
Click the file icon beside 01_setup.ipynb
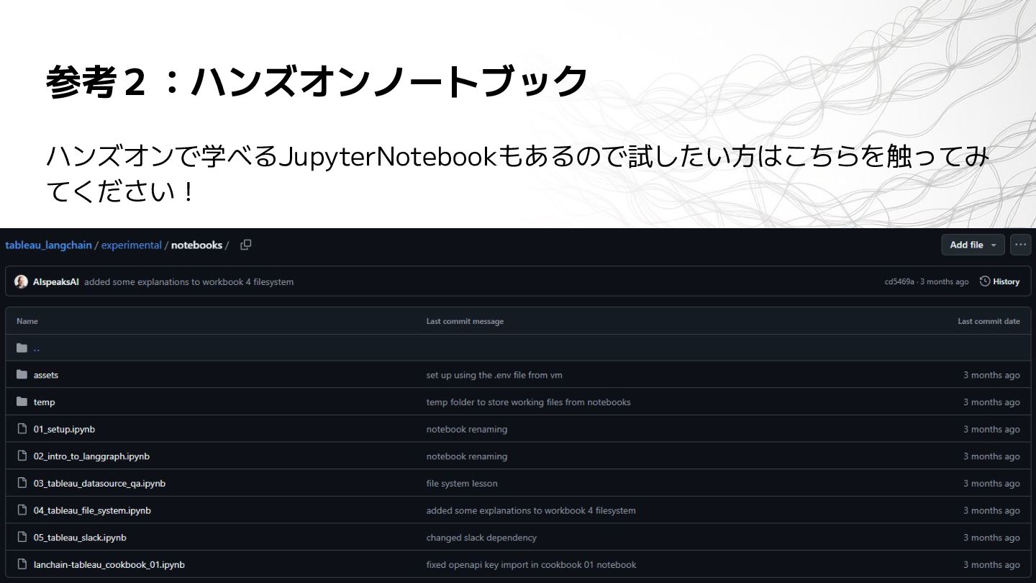pos(22,429)
